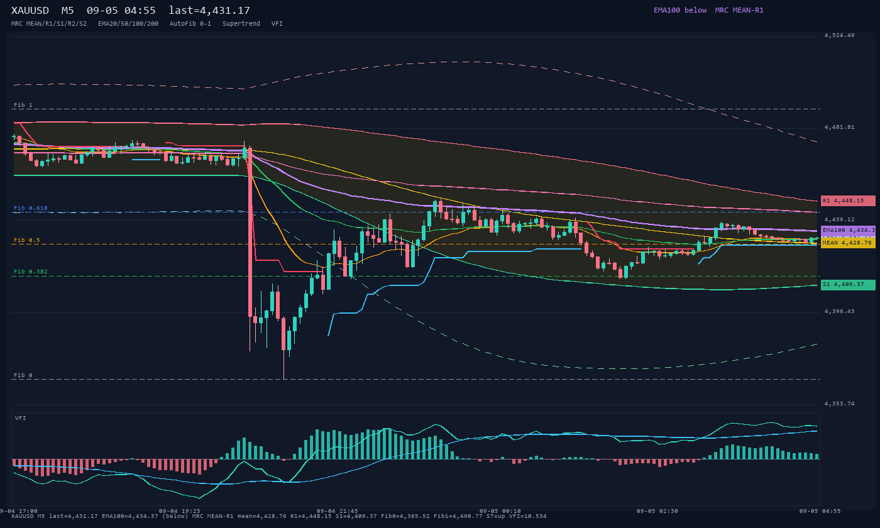Click the 09-04 19:25 time axis label
Screen dimensions: 880x528
pyautogui.click(x=180, y=511)
